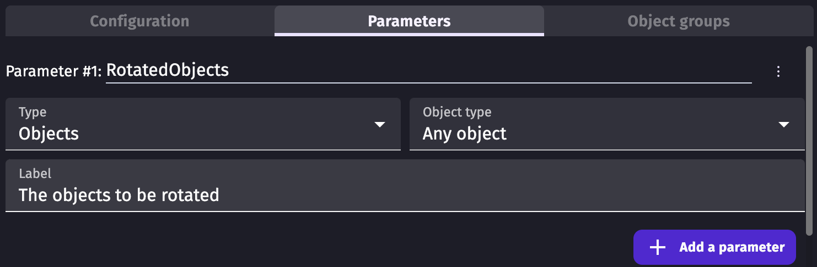Click the "Objects" value in Type field
This screenshot has width=817, height=267.
49,133
